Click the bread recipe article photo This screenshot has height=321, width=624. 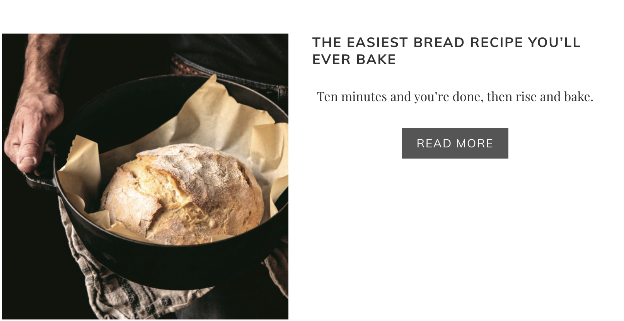(x=145, y=176)
